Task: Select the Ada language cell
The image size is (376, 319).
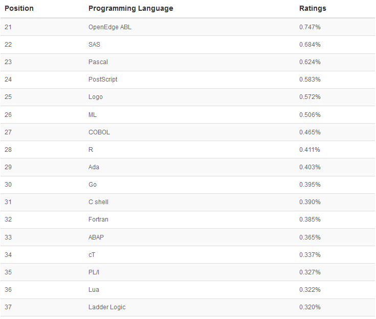Action: point(94,167)
